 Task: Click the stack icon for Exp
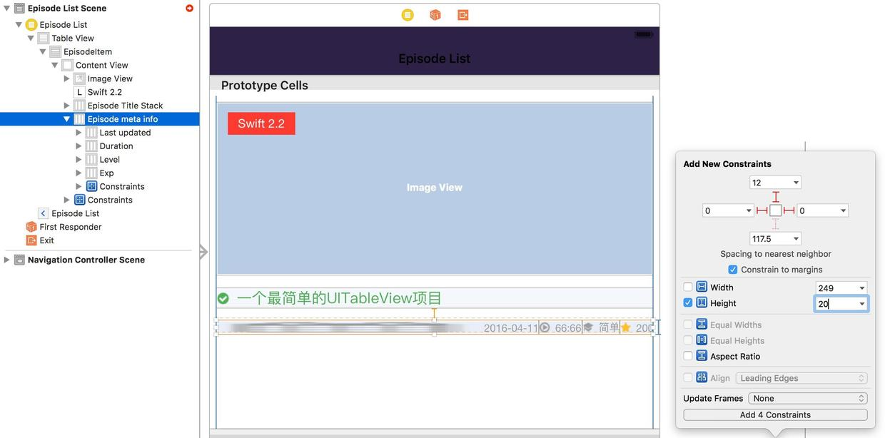tap(92, 173)
